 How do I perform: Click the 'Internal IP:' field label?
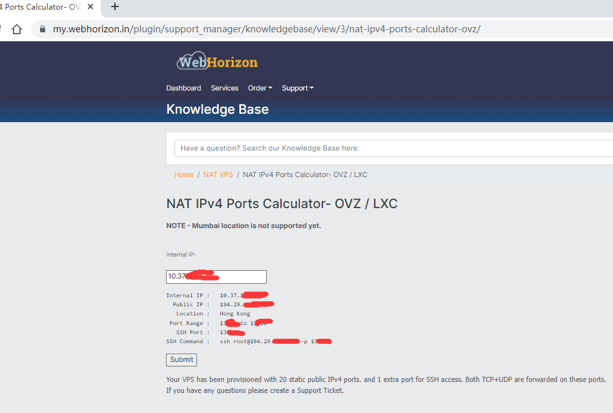pyautogui.click(x=181, y=255)
